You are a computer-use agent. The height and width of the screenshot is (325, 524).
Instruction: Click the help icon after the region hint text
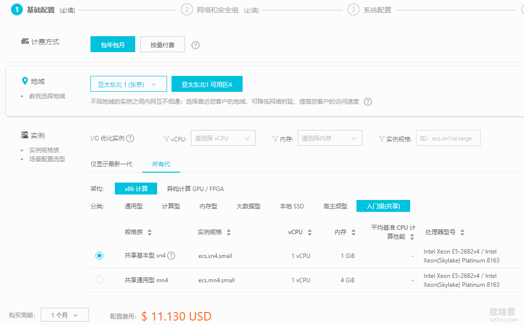(368, 101)
